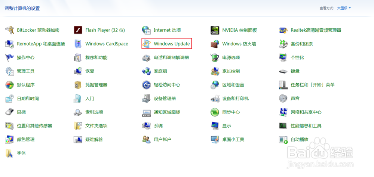Open the 自动播放 icon
374x177 pixels.
tap(283, 139)
